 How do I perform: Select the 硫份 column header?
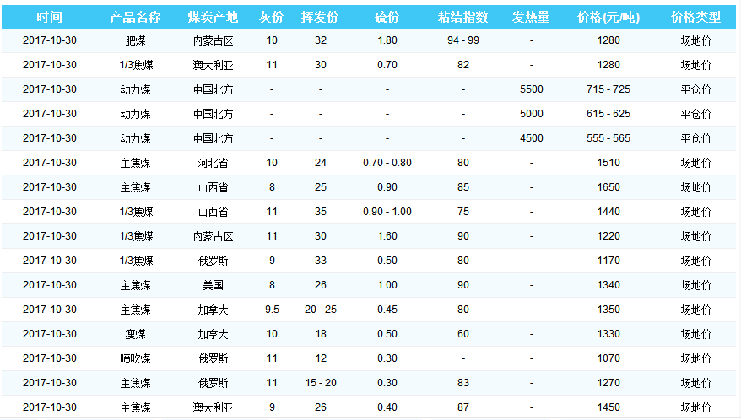[x=387, y=17]
